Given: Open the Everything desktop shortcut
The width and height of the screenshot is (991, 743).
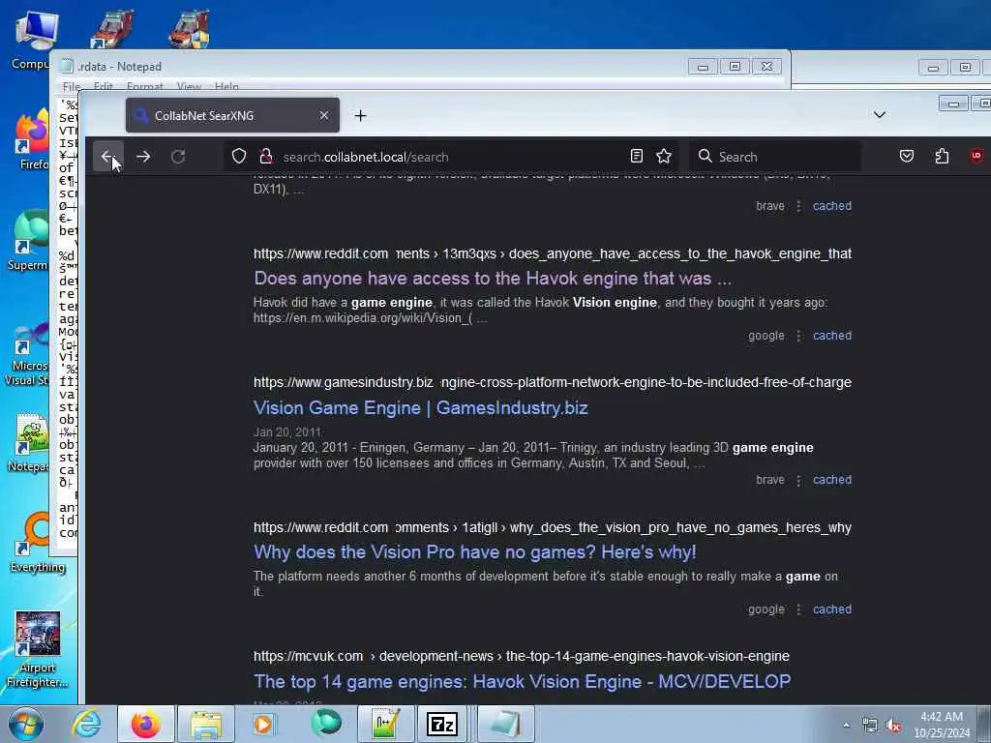Looking at the screenshot, I should coord(38,544).
